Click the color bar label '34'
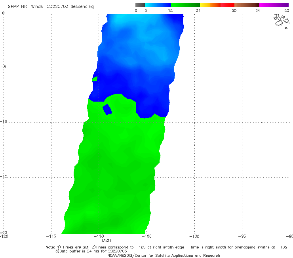Screen dimensions: 293x258 coord(198,11)
